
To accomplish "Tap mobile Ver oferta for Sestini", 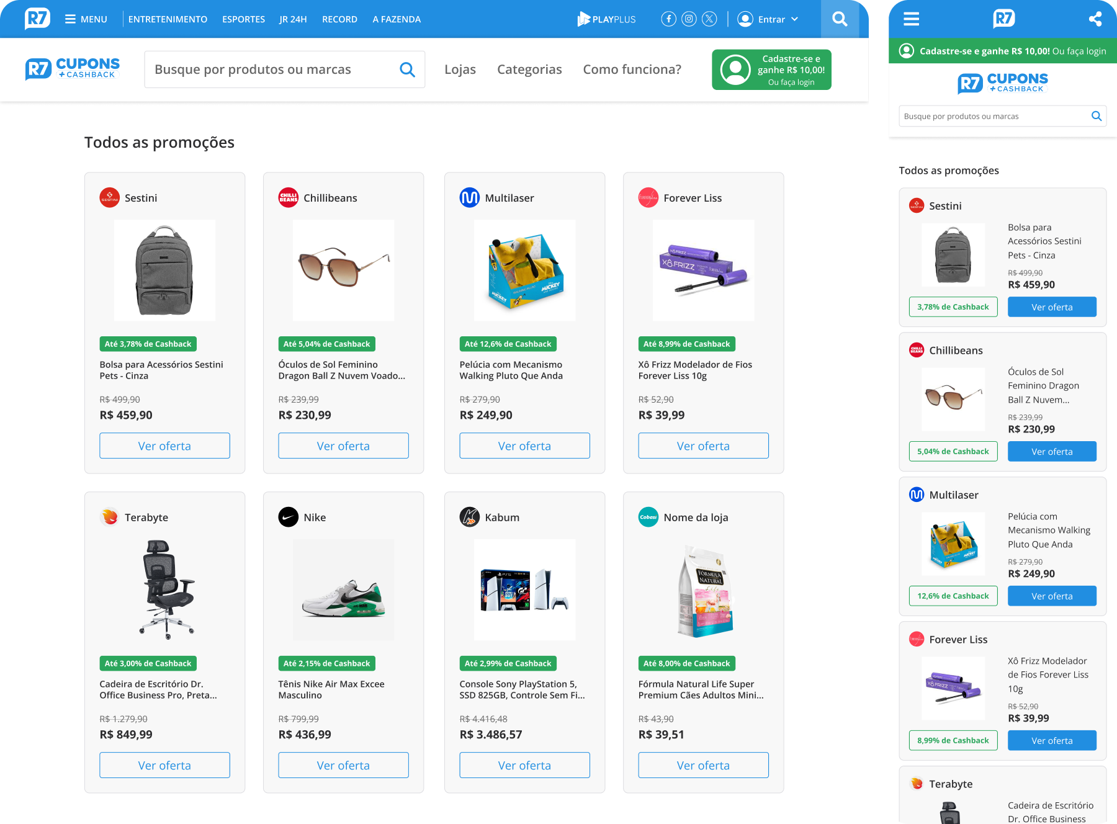I will (x=1052, y=307).
